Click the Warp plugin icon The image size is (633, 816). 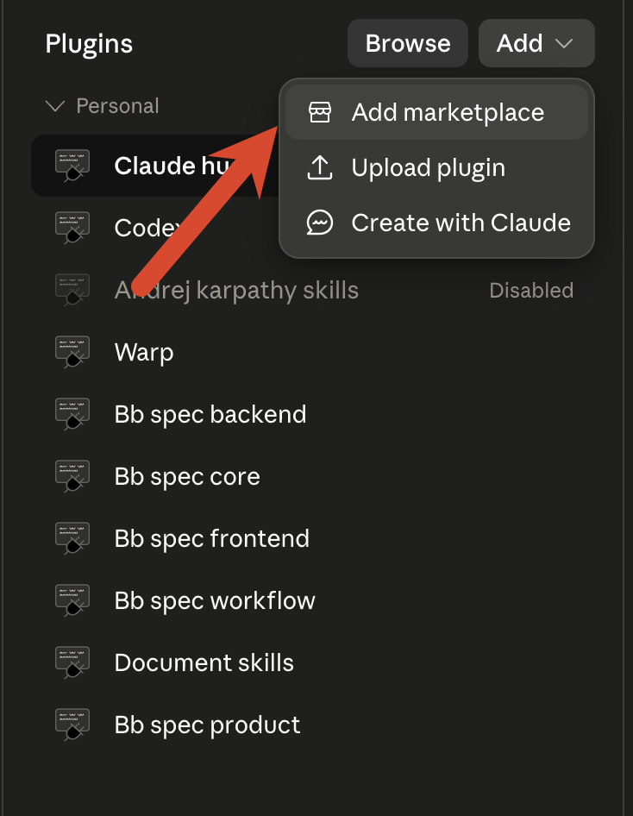(x=72, y=352)
